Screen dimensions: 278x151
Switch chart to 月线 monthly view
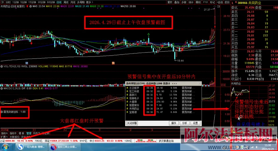click(x=73, y=2)
